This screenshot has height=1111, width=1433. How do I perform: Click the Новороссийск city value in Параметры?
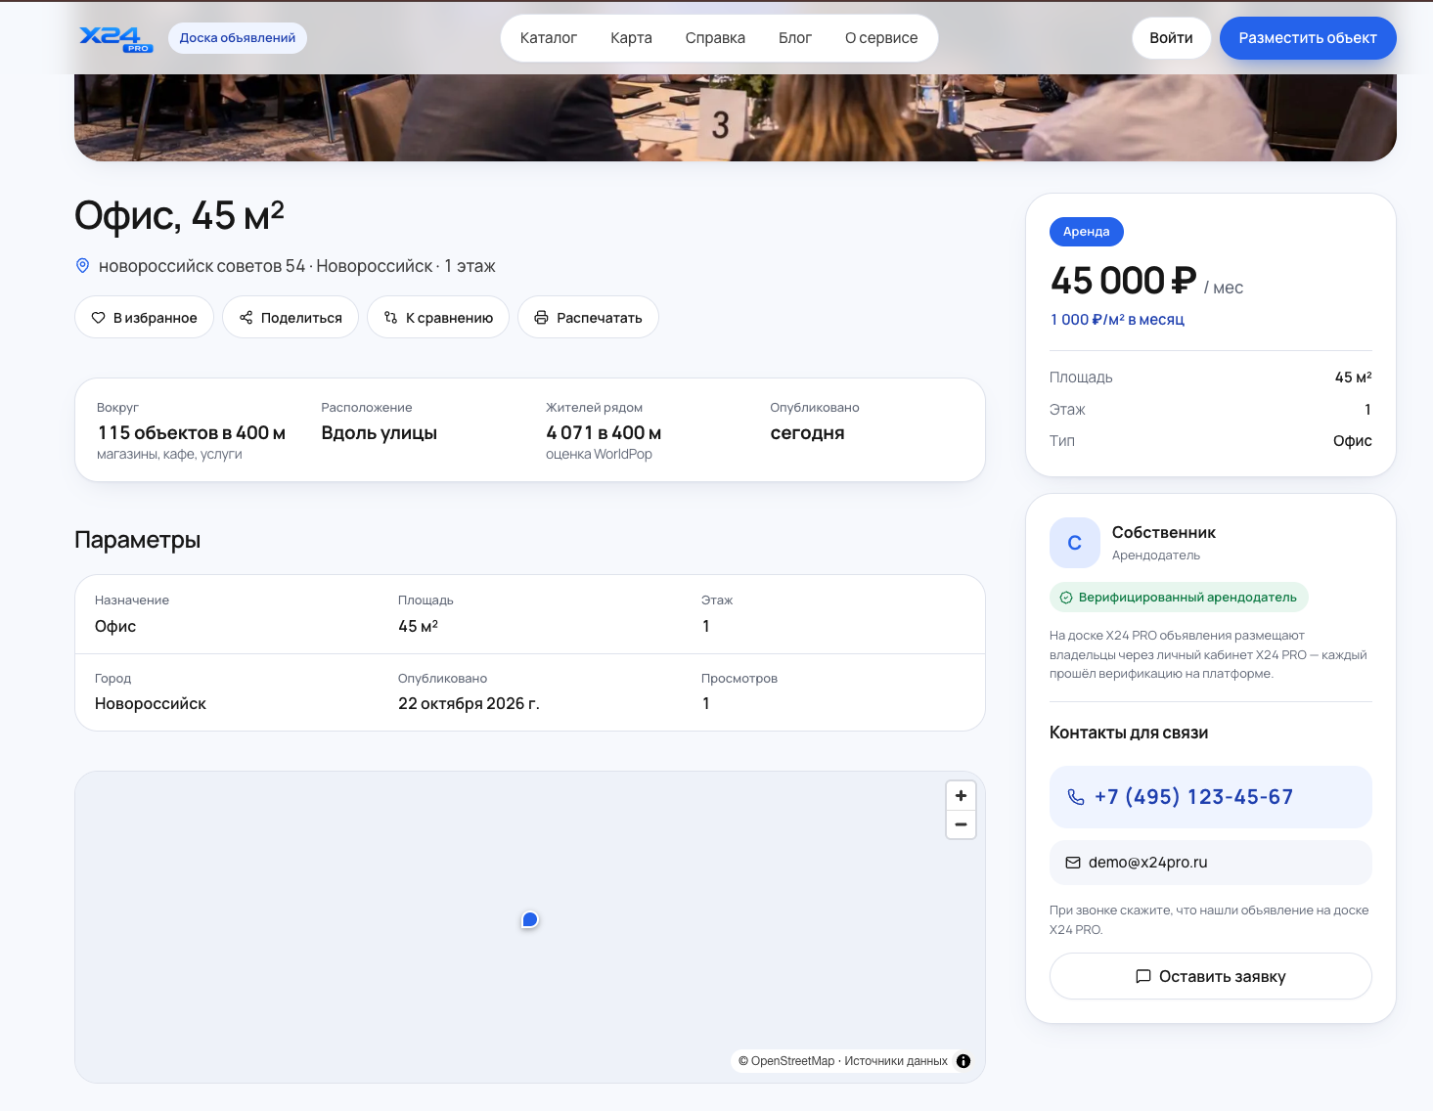[151, 703]
